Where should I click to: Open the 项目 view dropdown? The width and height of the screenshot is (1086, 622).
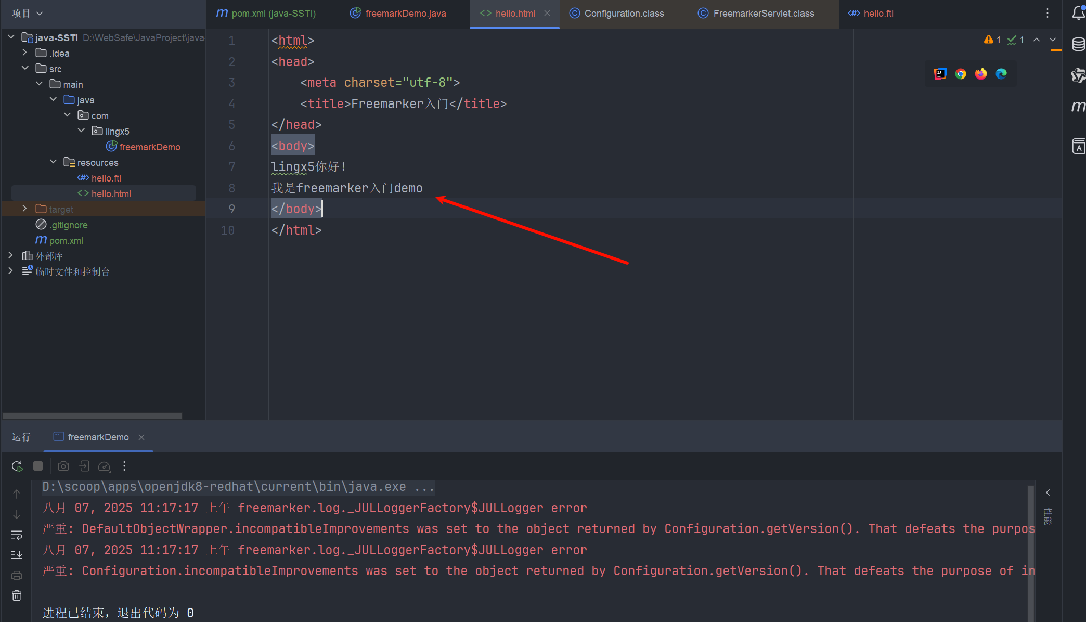click(27, 13)
